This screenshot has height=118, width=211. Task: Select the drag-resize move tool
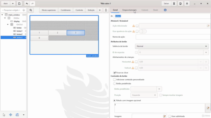click(x=11, y=115)
